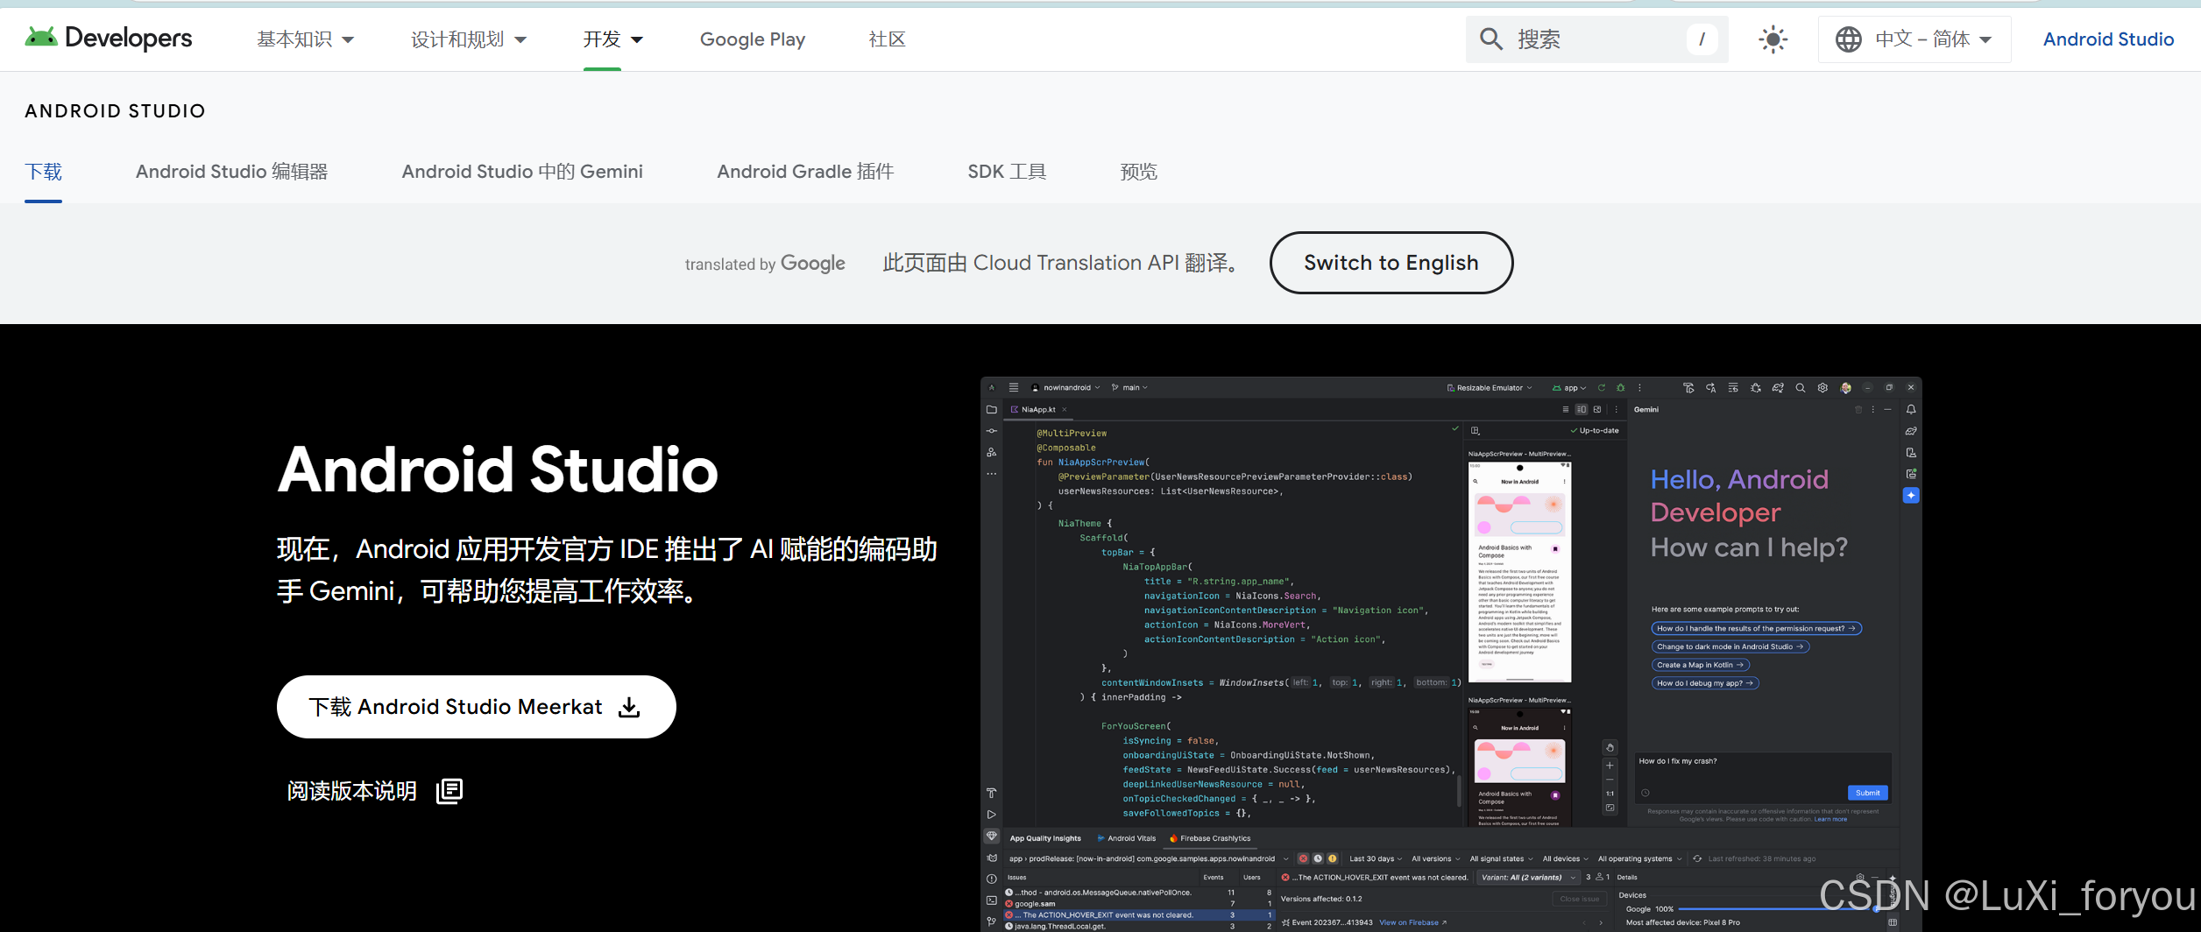Click the Problems exclamation icon in the IDE left sidebar
This screenshot has height=932, width=2201.
(x=992, y=879)
